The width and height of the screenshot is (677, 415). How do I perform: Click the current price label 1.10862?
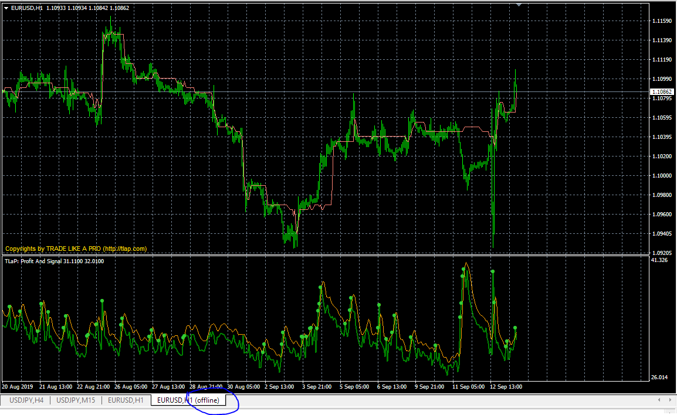click(x=662, y=92)
